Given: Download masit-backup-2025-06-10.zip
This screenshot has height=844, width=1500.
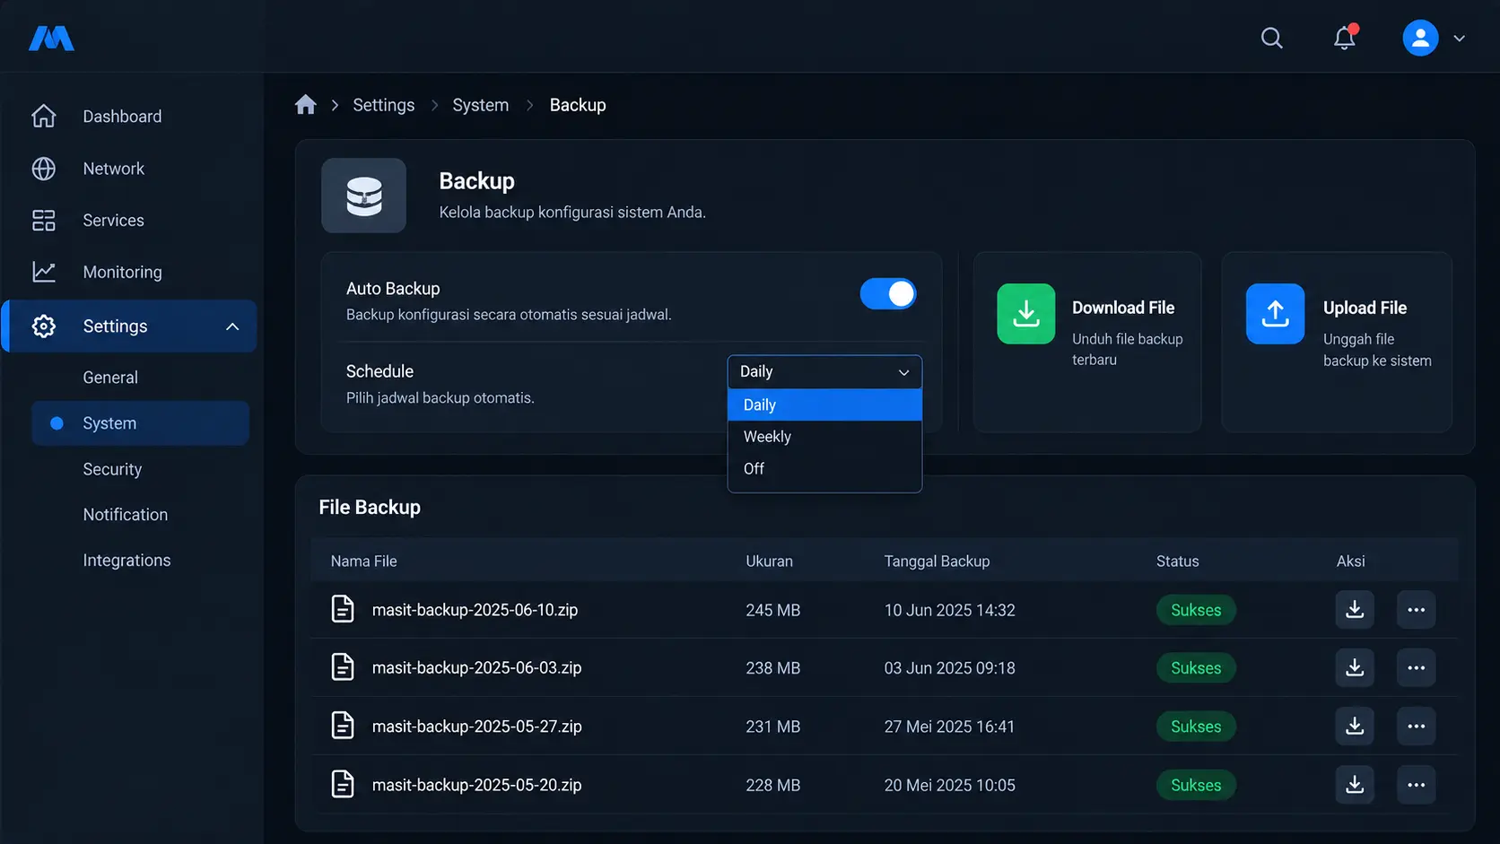Looking at the screenshot, I should 1355,610.
